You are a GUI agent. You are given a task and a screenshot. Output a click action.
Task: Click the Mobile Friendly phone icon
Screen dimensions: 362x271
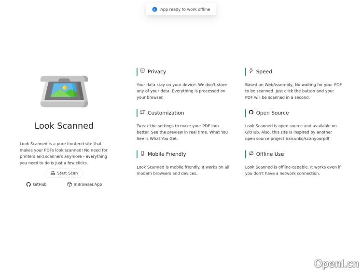(142, 154)
